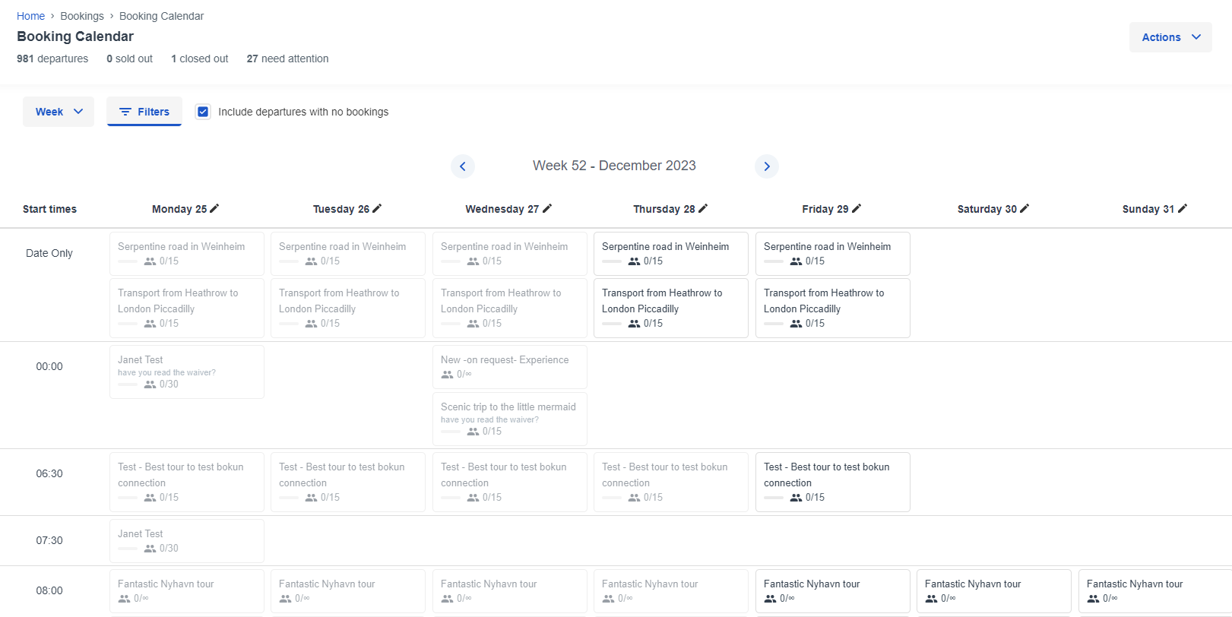Open Saturday's Fantastic Nyhavn tour departure

(993, 590)
